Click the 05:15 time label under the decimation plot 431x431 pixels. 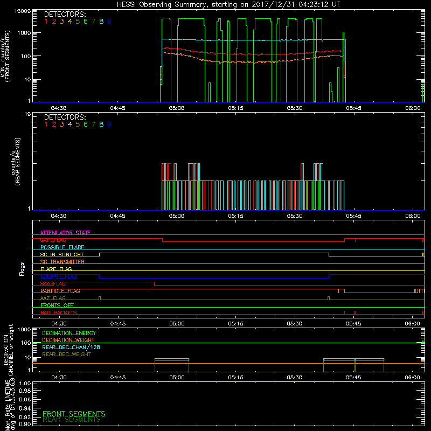tap(235, 378)
